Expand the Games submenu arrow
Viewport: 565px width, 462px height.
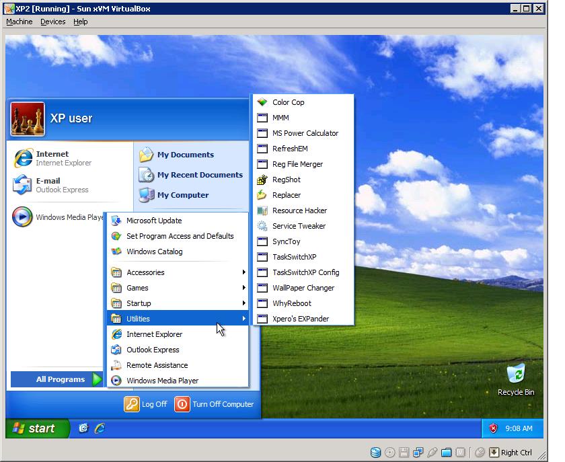pyautogui.click(x=244, y=288)
